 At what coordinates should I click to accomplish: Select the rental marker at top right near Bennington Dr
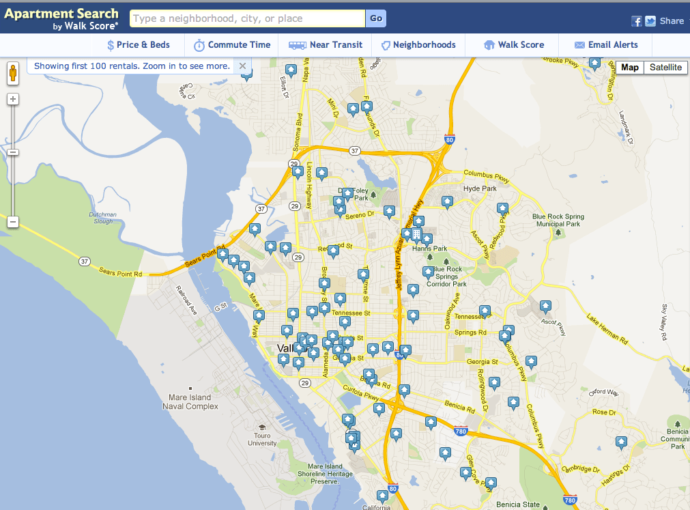[594, 63]
